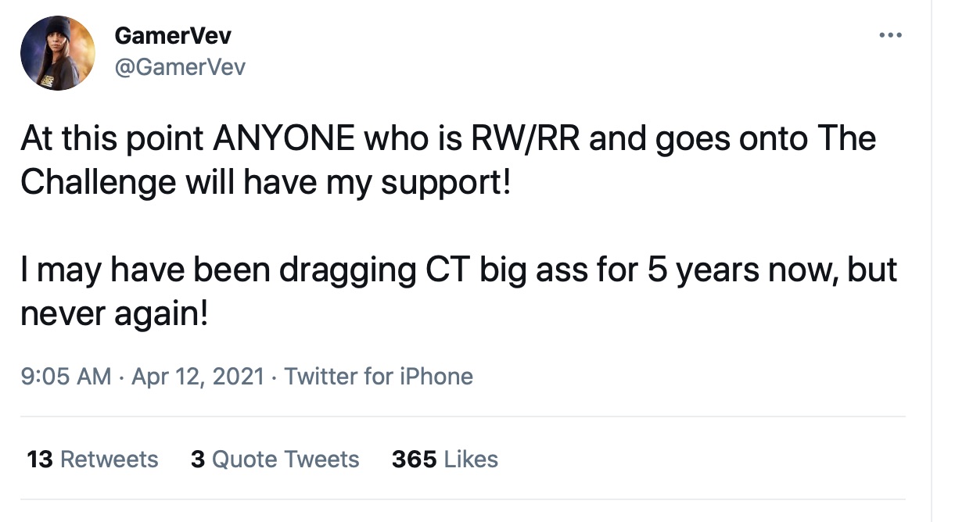This screenshot has height=522, width=973.
Task: Click the bold 3 quote tweet count number
Action: coord(197,459)
